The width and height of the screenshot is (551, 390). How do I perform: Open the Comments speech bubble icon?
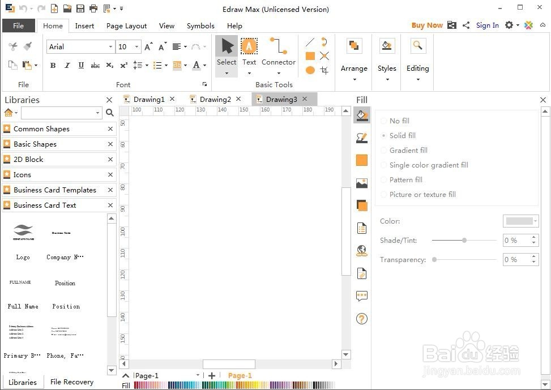pos(362,296)
